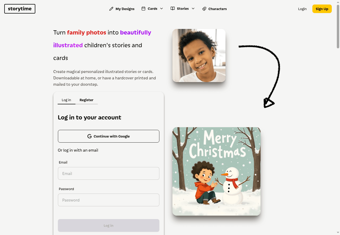
Task: Click the palette icon beside Characters
Action: [204, 9]
